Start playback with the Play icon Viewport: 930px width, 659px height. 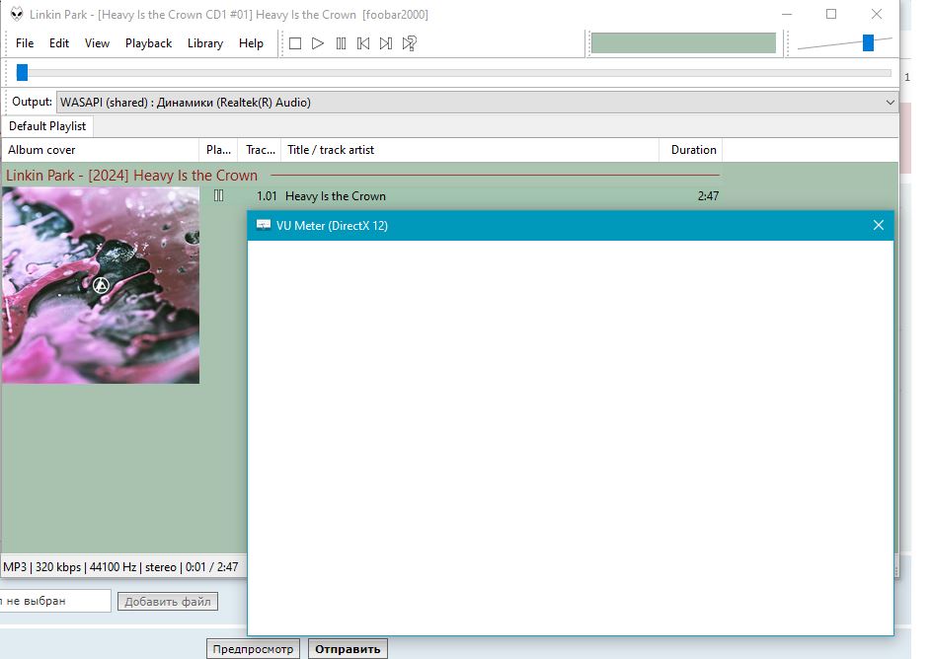click(318, 43)
